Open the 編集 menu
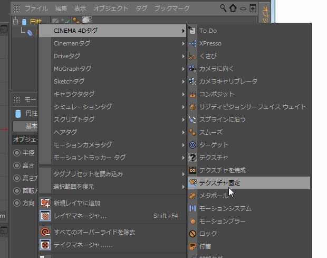 coord(61,8)
